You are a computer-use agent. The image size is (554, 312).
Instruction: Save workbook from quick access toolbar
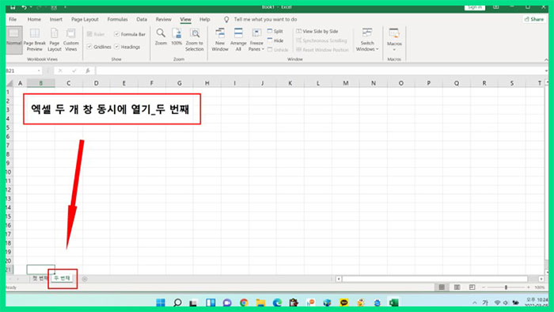(x=13, y=7)
